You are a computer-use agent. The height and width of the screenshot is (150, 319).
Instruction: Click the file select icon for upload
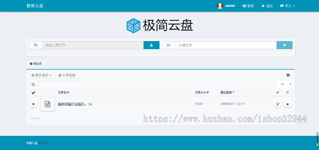pyautogui.click(x=36, y=45)
